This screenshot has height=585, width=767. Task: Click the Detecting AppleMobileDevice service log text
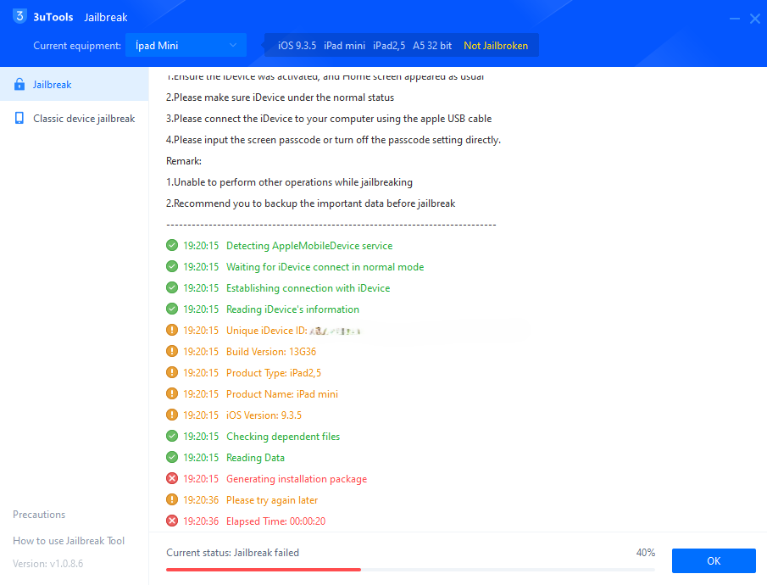pyautogui.click(x=309, y=246)
